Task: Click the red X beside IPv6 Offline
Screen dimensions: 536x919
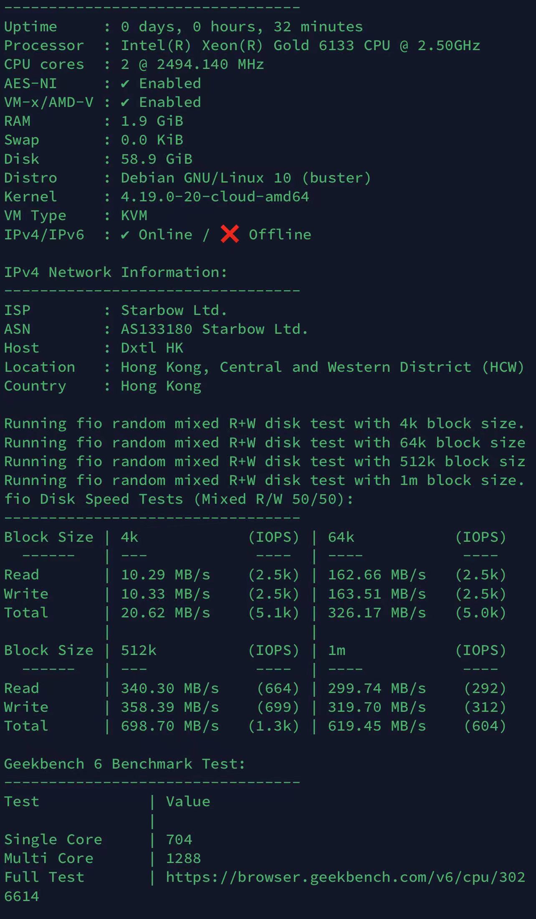Action: click(x=230, y=234)
